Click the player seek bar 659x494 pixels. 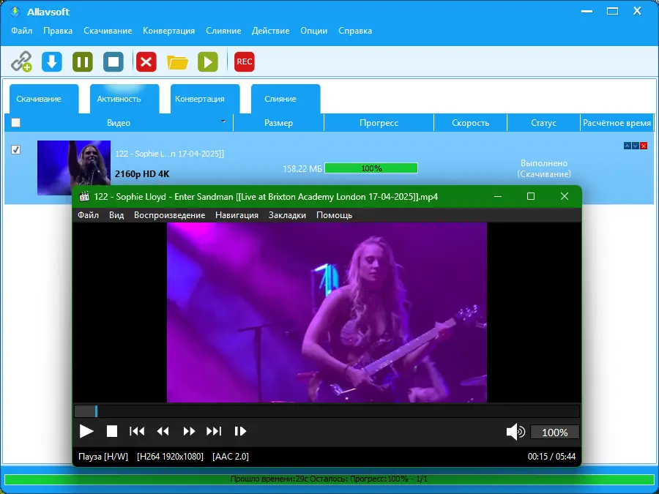tap(327, 411)
